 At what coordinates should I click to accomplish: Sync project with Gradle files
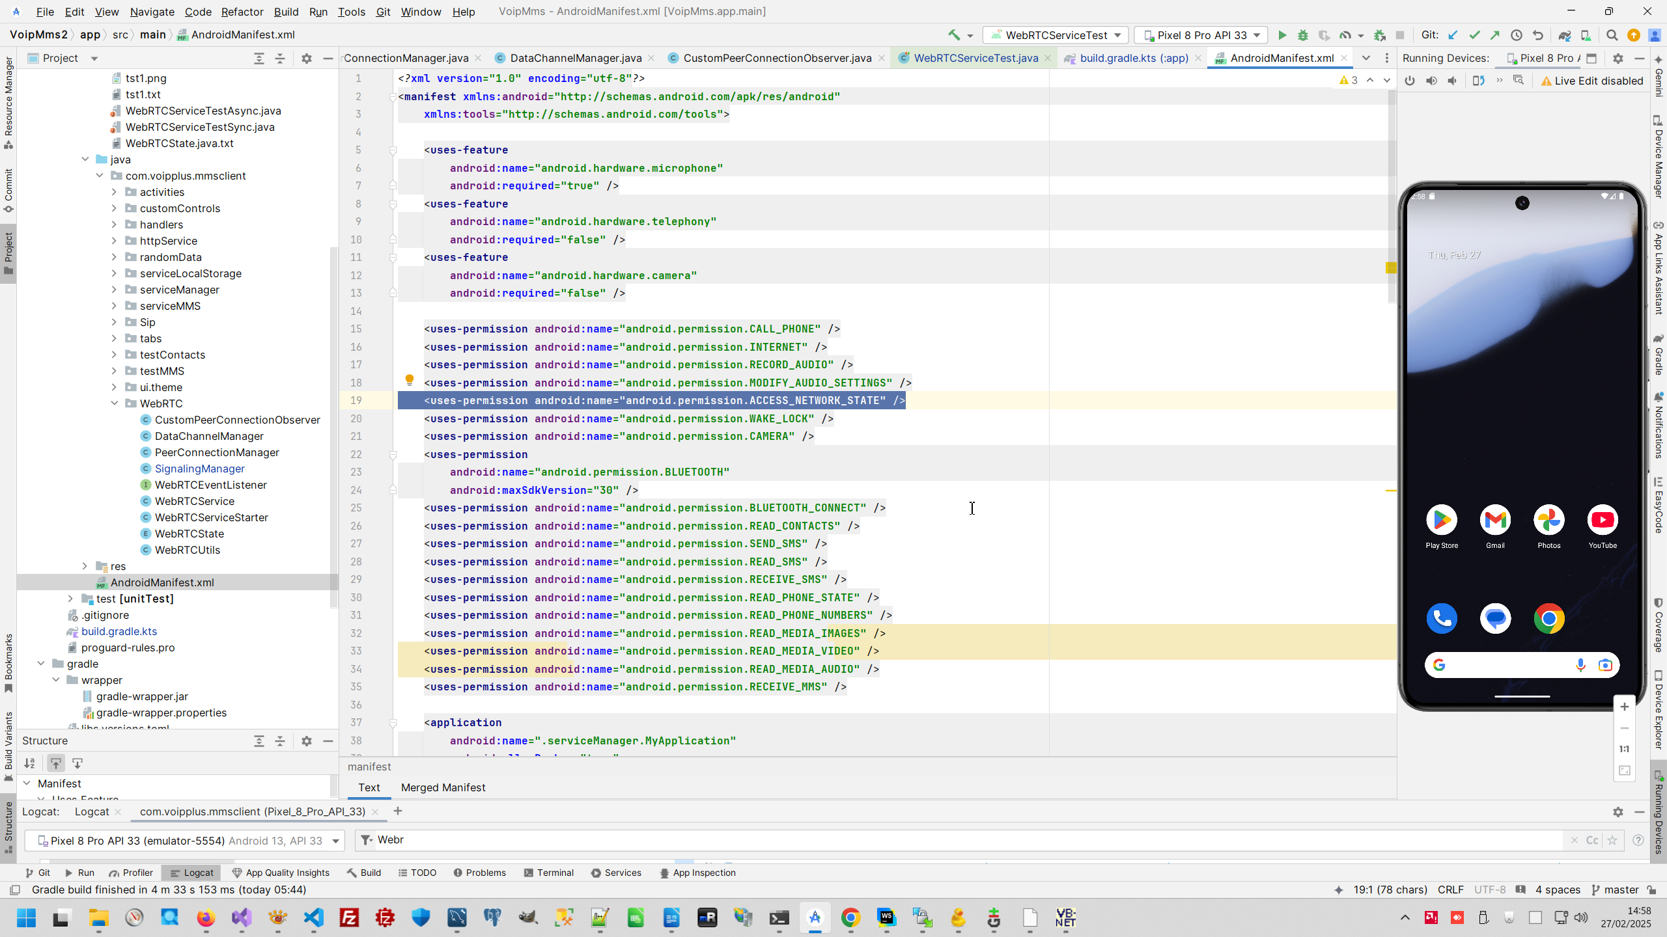pyautogui.click(x=1564, y=35)
